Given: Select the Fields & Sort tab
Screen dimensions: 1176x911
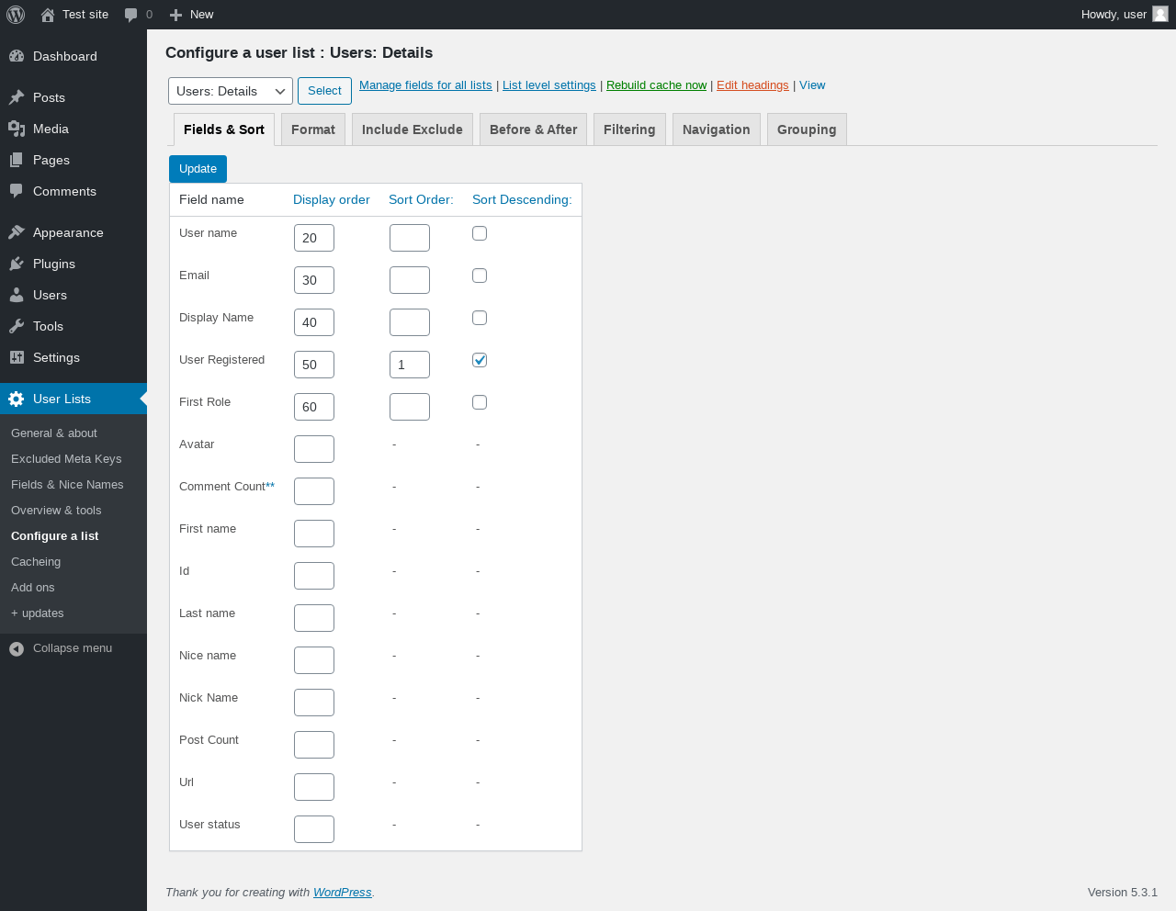Looking at the screenshot, I should coord(224,129).
